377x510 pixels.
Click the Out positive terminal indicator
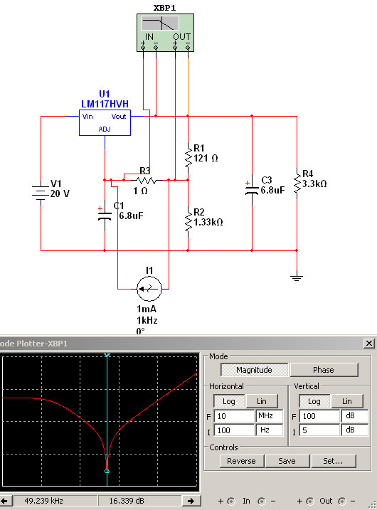pyautogui.click(x=309, y=501)
